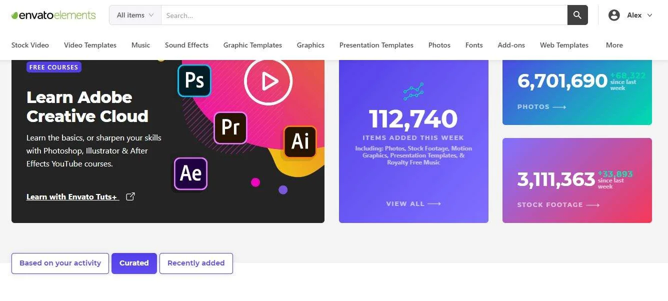Click the 112,740 items count

(413, 119)
